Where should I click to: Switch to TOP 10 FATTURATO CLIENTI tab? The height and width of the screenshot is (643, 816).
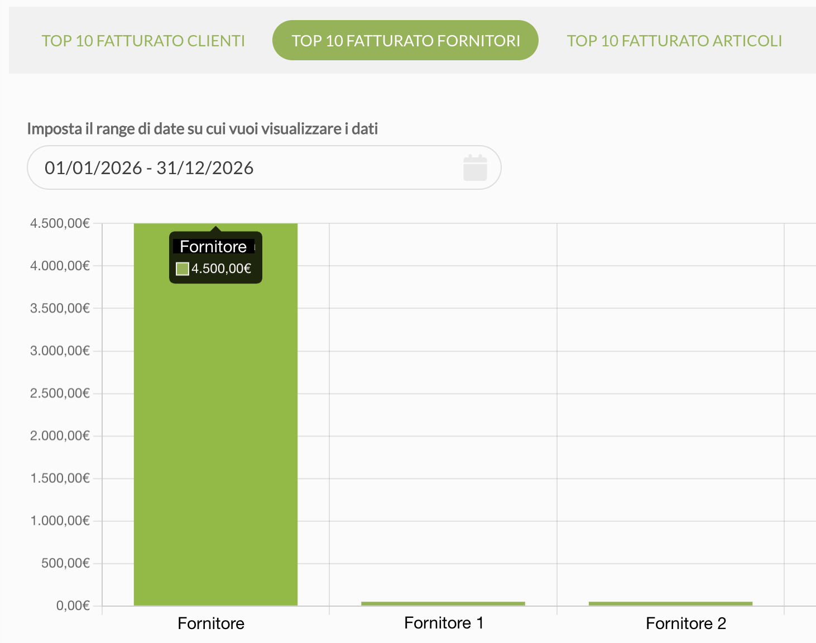[143, 41]
